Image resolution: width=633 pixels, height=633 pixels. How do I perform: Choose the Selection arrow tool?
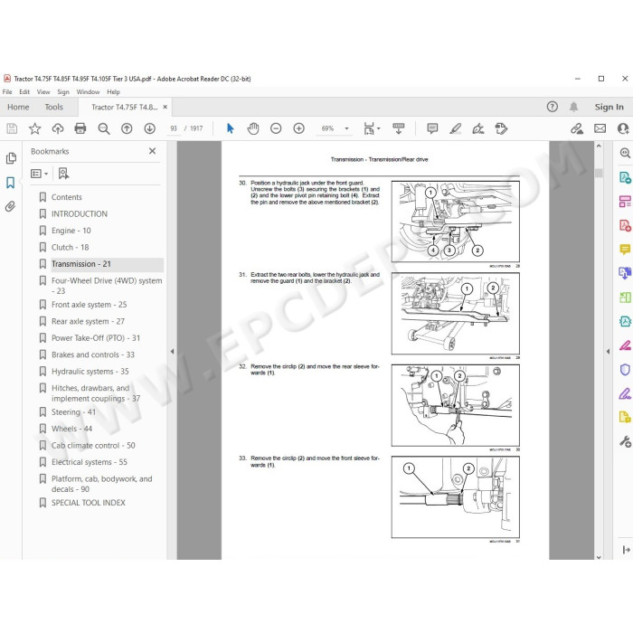pyautogui.click(x=230, y=128)
